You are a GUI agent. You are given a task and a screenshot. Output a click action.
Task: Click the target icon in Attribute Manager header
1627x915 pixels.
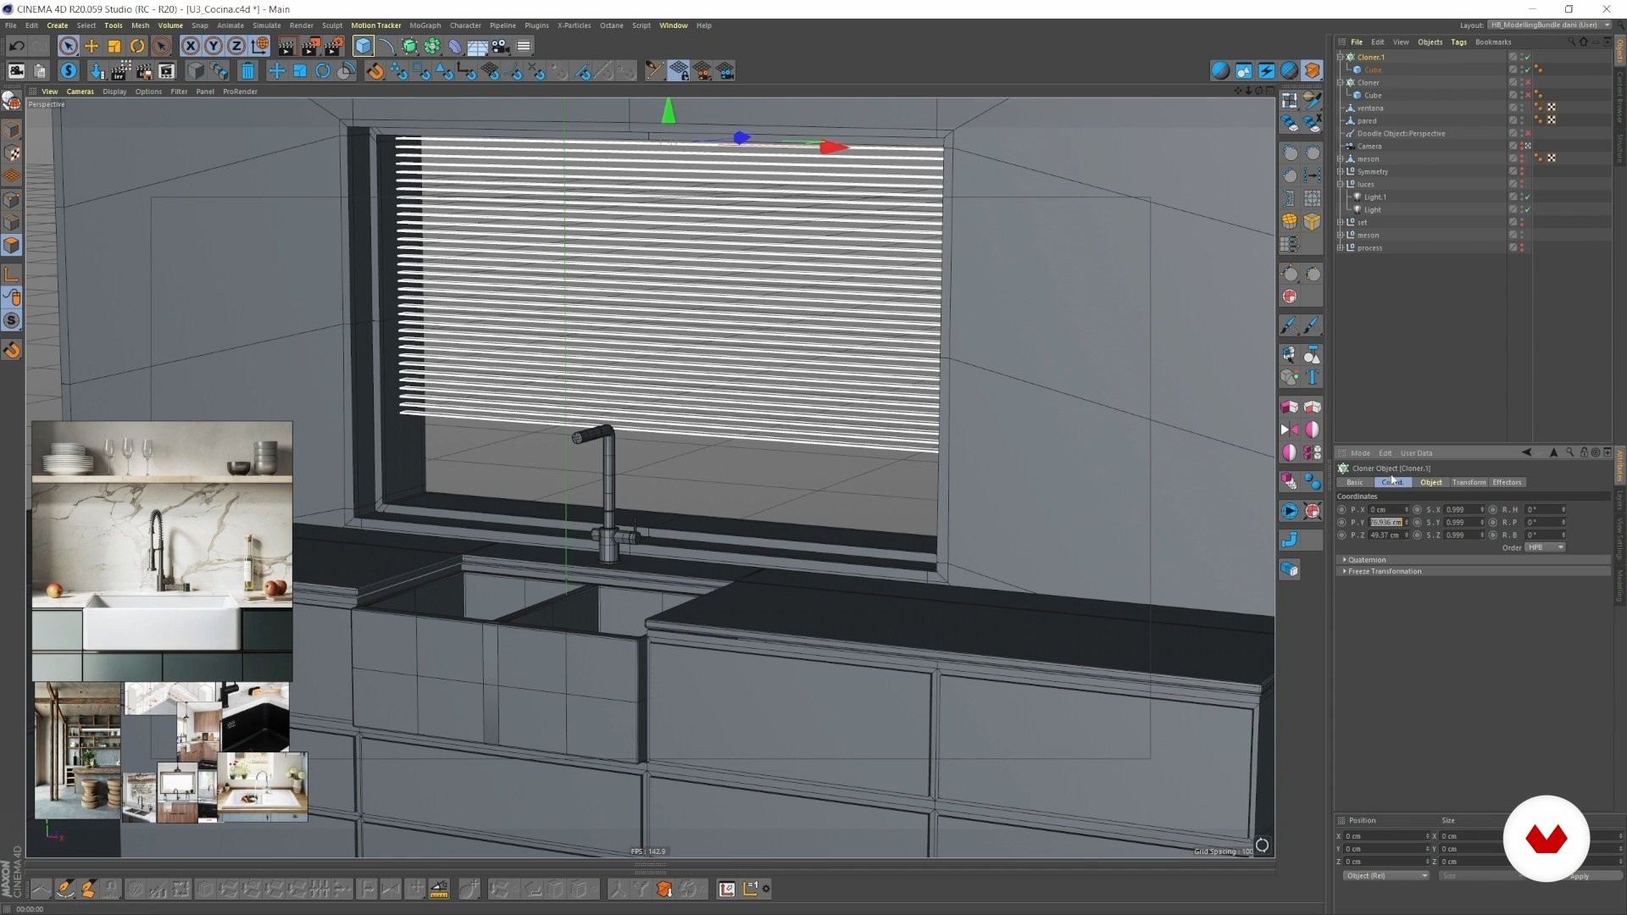click(x=1596, y=452)
